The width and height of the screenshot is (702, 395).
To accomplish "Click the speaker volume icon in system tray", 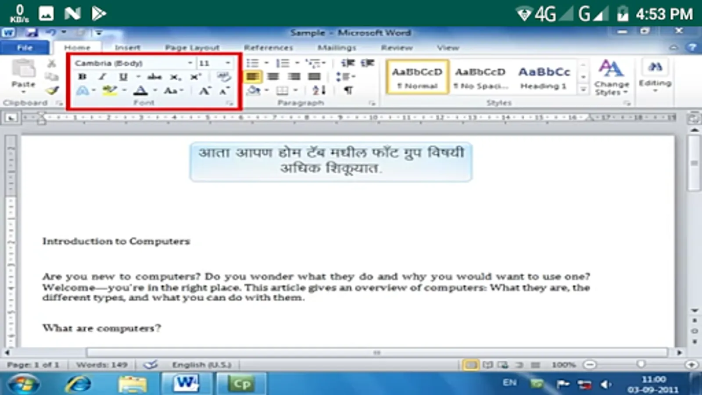I will (605, 384).
